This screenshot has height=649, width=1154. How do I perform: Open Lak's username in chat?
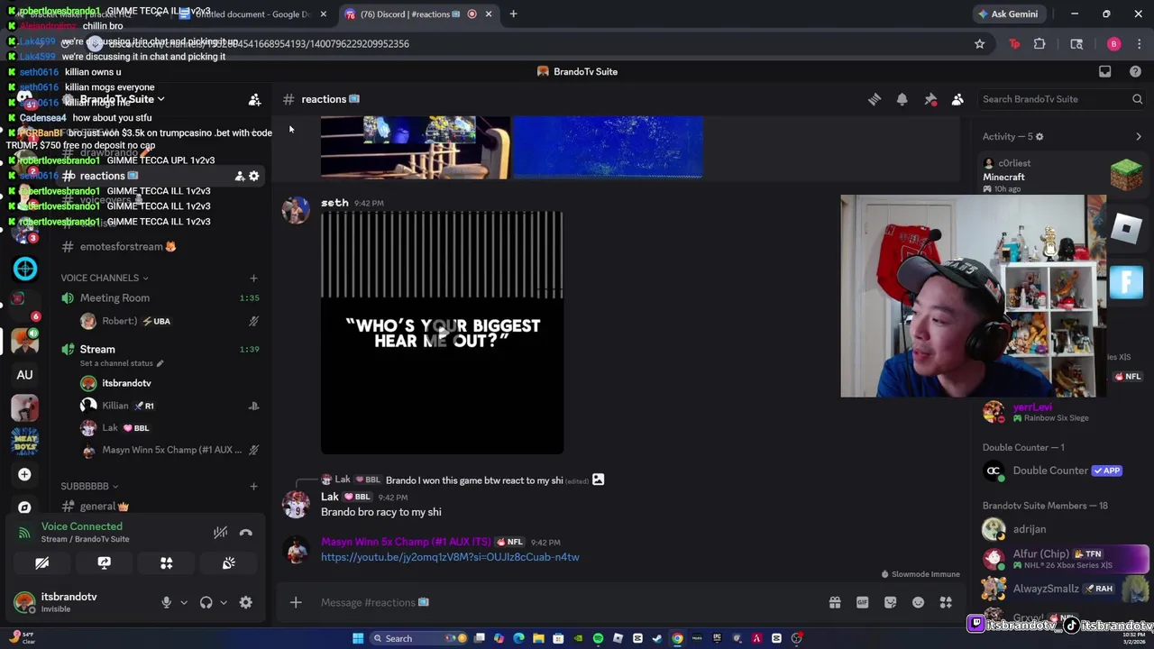pyautogui.click(x=330, y=497)
